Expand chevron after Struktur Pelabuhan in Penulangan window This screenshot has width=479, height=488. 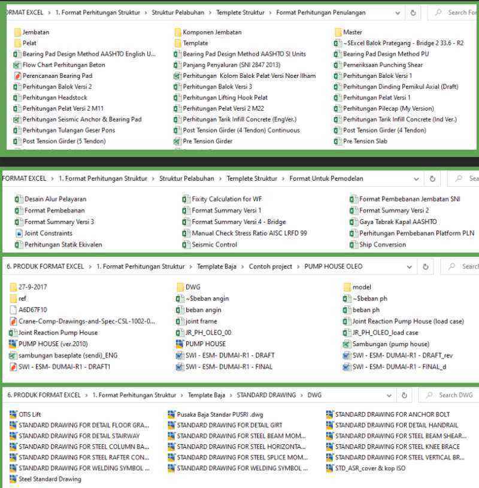[x=210, y=13]
